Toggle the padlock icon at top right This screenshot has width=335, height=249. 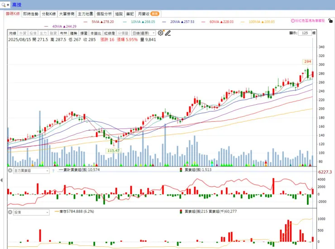pos(330,21)
